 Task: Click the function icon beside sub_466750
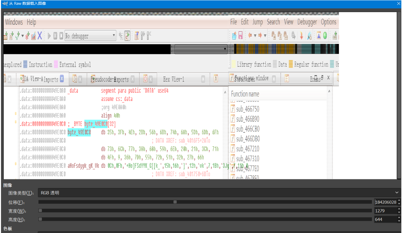click(233, 109)
